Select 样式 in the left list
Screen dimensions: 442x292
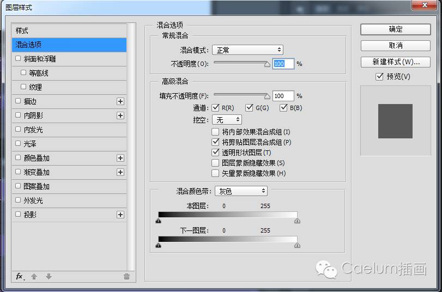point(69,31)
